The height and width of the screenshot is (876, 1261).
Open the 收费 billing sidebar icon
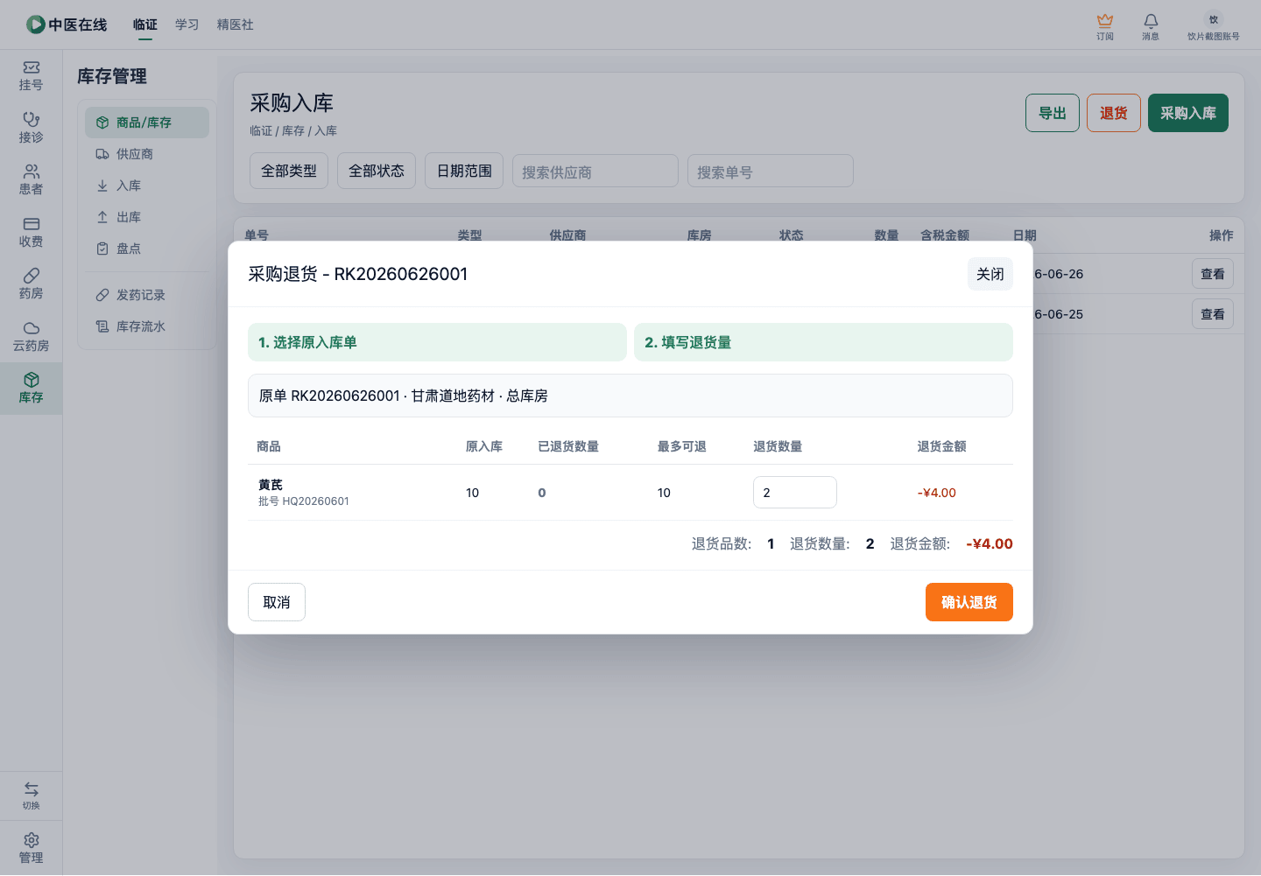(31, 233)
